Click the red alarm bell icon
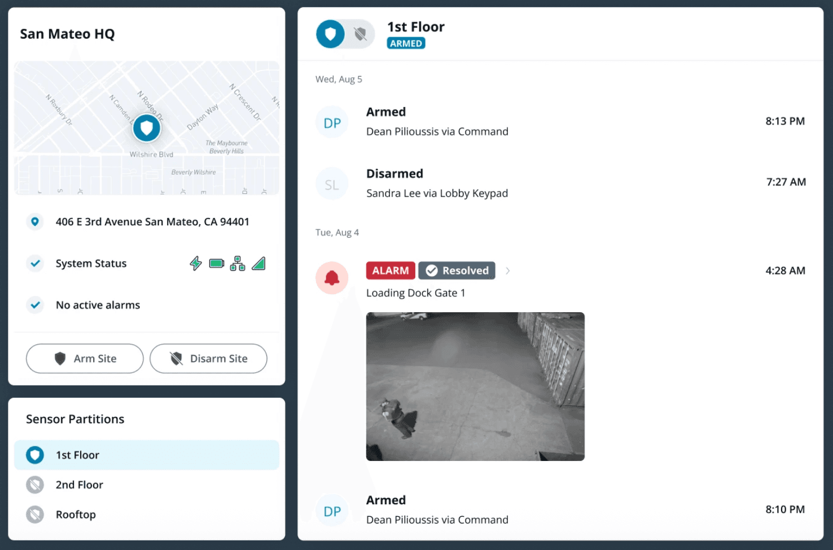Screen dimensions: 833x550 [332, 278]
